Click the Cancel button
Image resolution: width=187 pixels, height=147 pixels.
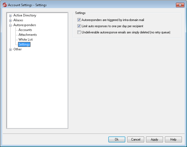point(136,139)
